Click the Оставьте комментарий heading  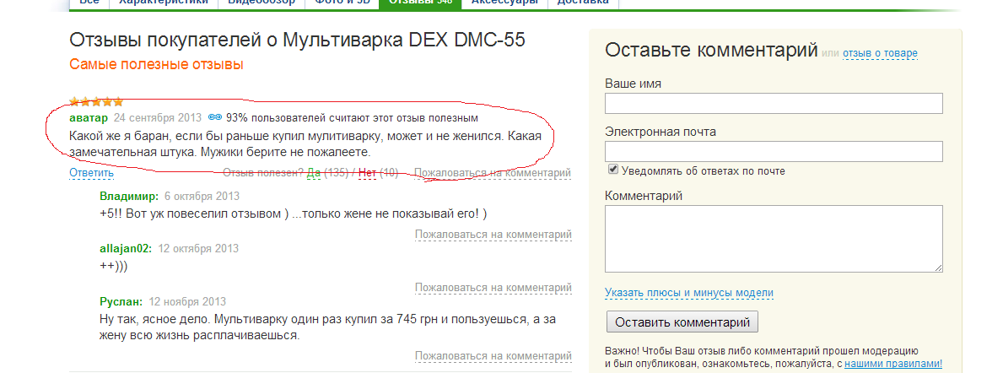pyautogui.click(x=711, y=50)
